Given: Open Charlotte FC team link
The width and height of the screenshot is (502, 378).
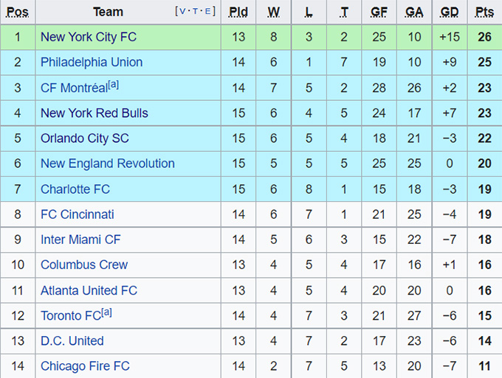Looking at the screenshot, I should (x=75, y=189).
